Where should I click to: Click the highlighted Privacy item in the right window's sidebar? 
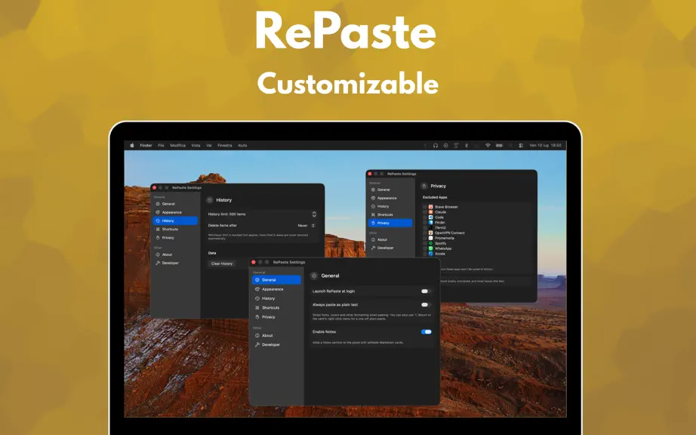(390, 223)
